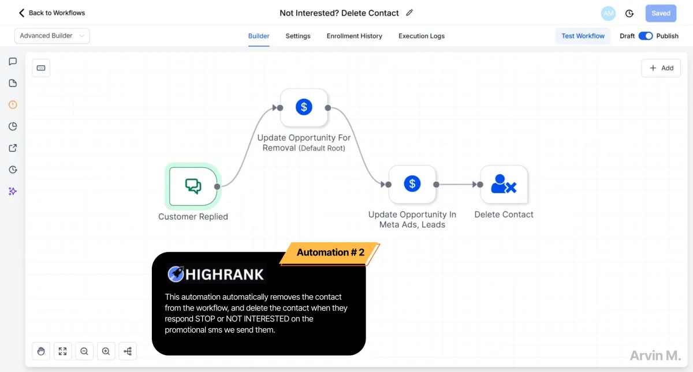Screen dimensions: 693x372
Task: Open the orange warning alert icon
Action: coord(13,105)
